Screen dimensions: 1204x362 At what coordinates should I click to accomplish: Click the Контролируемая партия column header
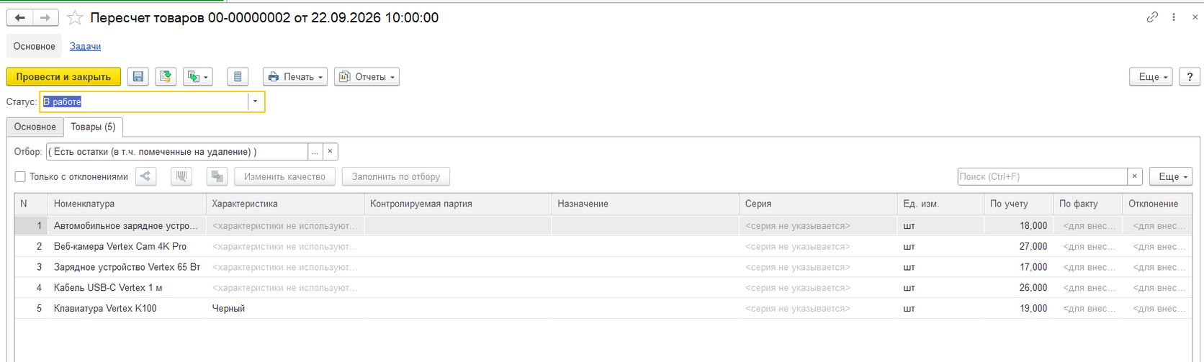(x=458, y=204)
